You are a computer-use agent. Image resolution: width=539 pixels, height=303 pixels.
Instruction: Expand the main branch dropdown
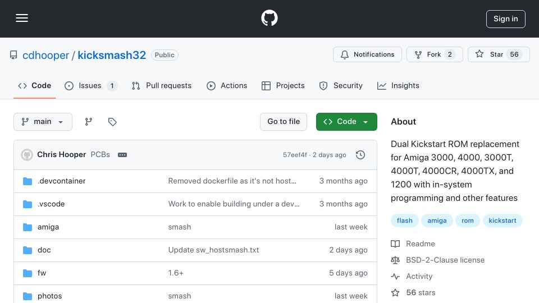[43, 122]
